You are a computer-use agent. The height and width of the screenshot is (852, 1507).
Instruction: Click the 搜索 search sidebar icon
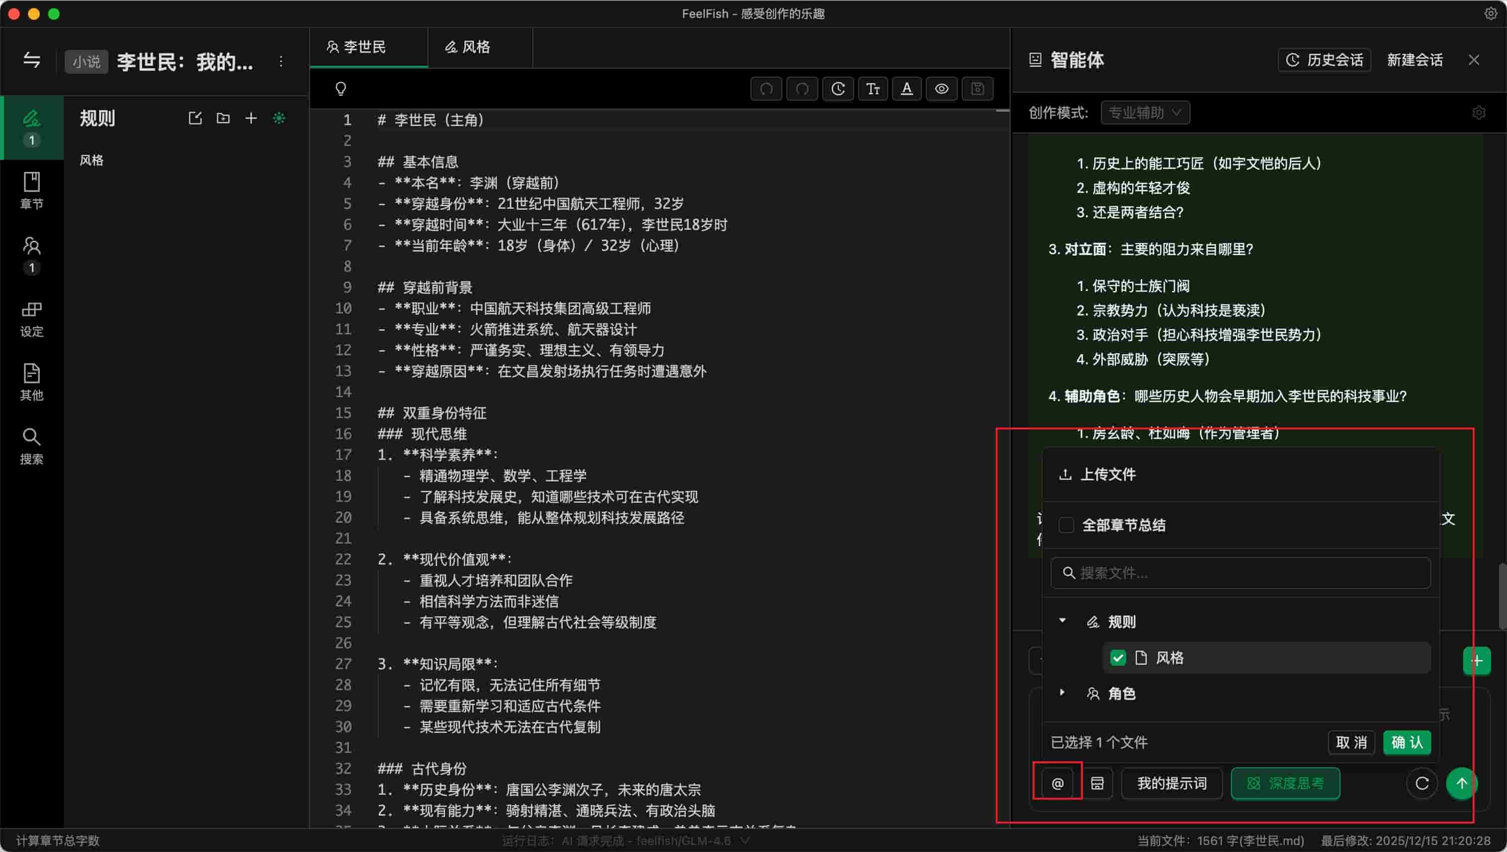coord(31,446)
